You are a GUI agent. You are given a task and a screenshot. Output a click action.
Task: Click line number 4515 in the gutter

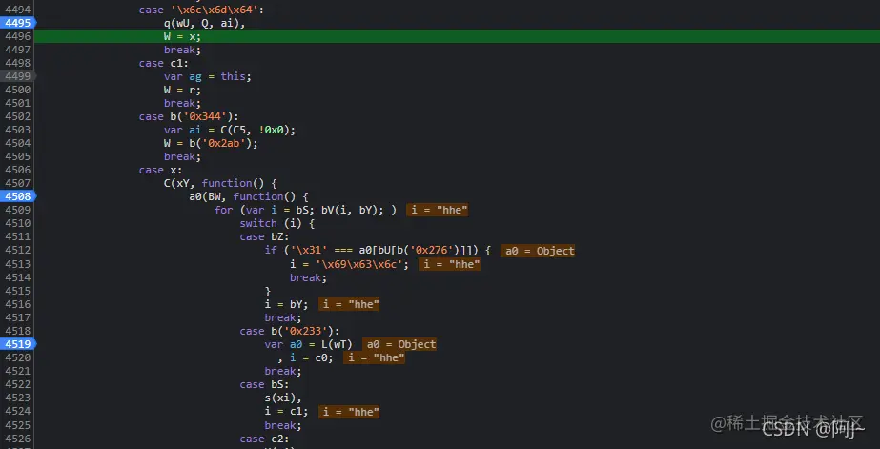click(18, 291)
